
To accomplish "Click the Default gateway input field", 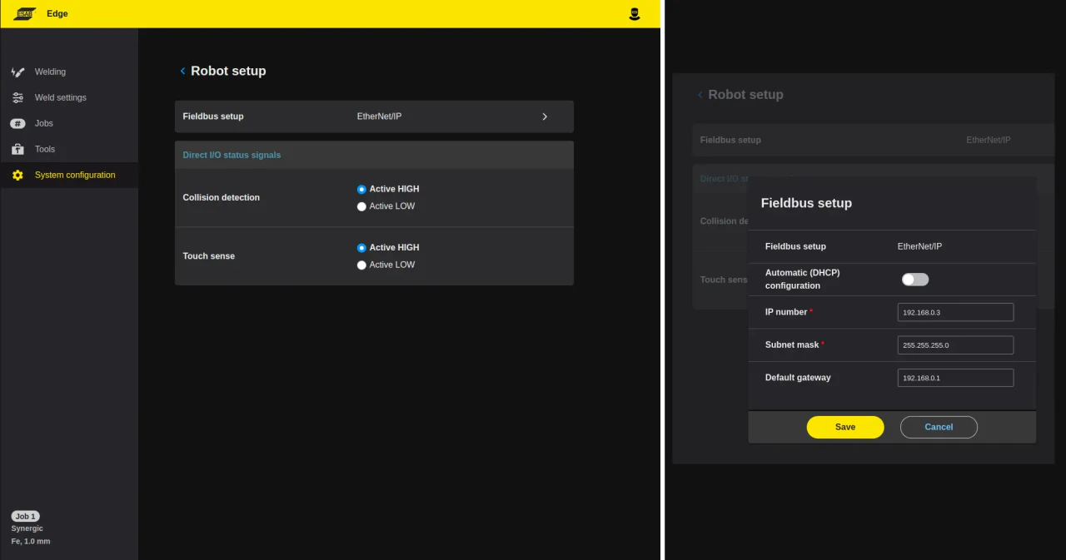I will click(x=955, y=378).
